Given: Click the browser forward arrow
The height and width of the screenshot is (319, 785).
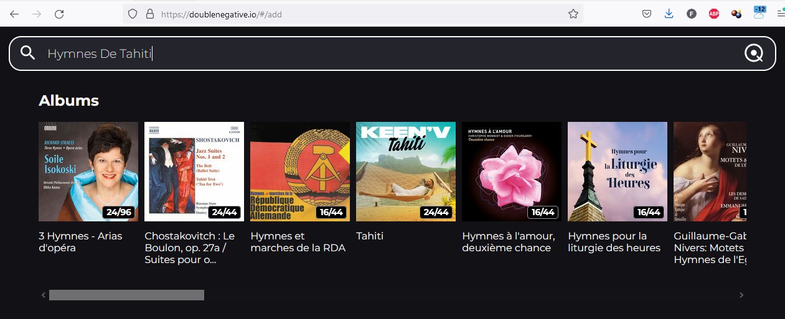Looking at the screenshot, I should (x=37, y=14).
